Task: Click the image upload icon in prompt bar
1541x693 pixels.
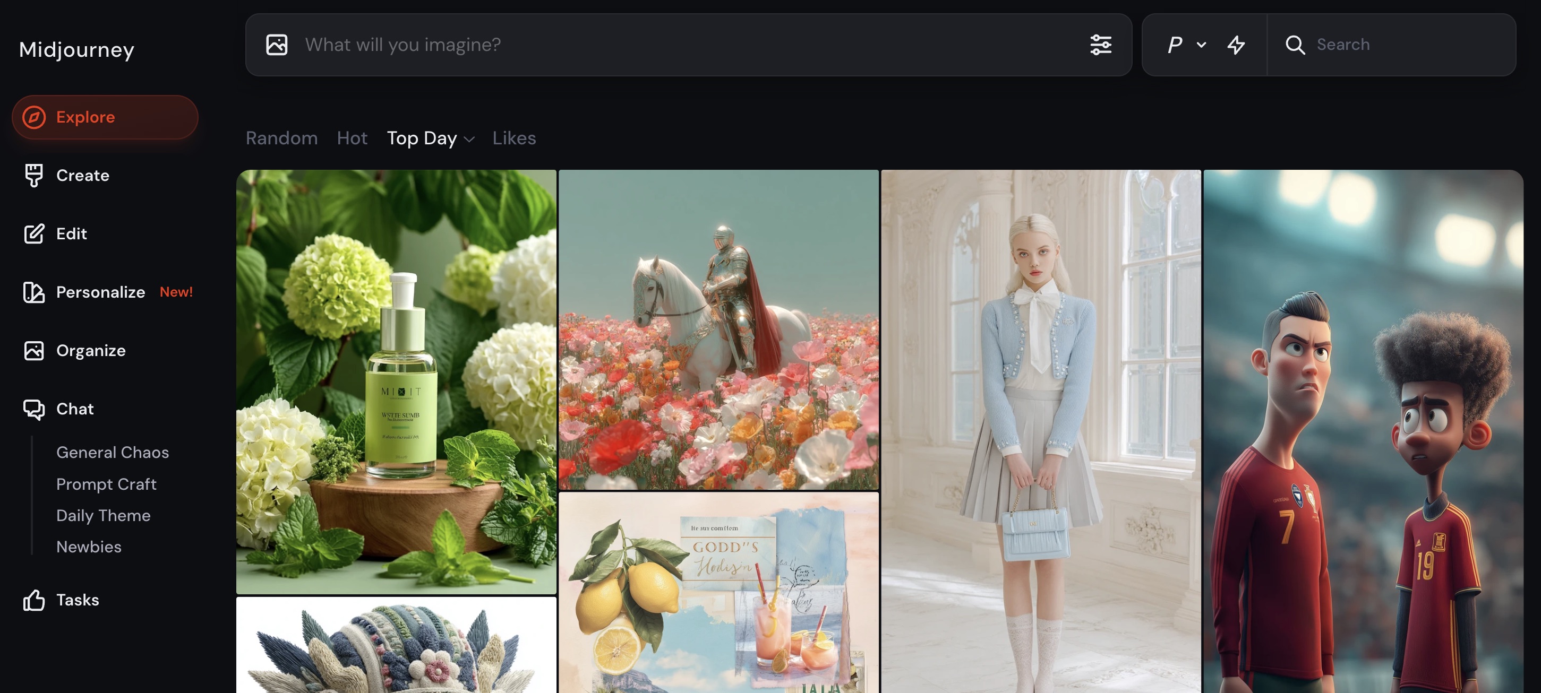Action: [276, 44]
